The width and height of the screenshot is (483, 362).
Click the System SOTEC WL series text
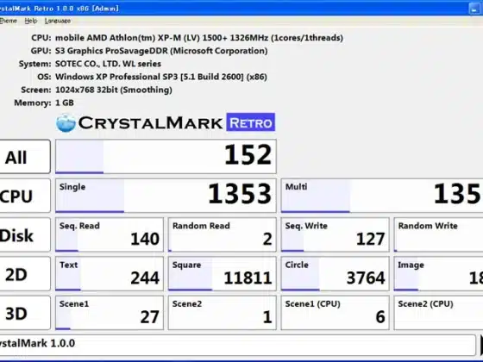click(108, 64)
